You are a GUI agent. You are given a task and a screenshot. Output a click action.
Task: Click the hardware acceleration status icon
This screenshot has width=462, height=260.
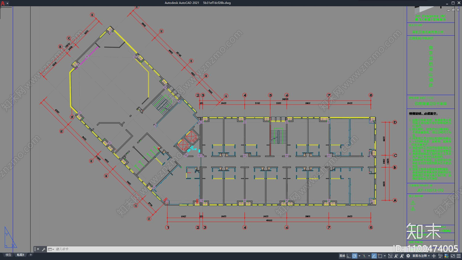(446, 256)
